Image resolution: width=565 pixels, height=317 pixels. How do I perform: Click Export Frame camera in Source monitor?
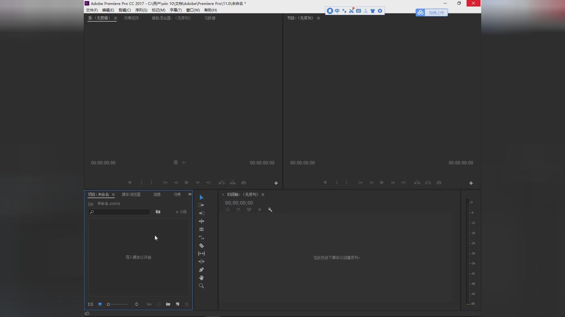coord(244,183)
